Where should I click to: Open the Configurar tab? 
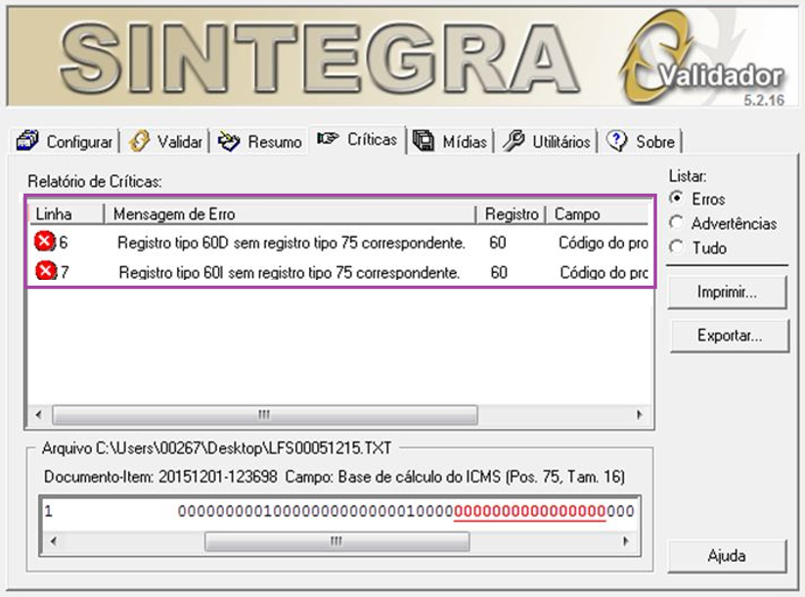(65, 141)
